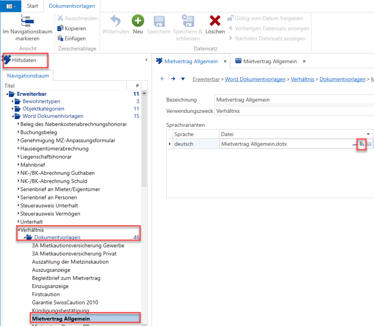This screenshot has width=374, height=326.
Task: Click the Speichern disk icon
Action: click(159, 21)
